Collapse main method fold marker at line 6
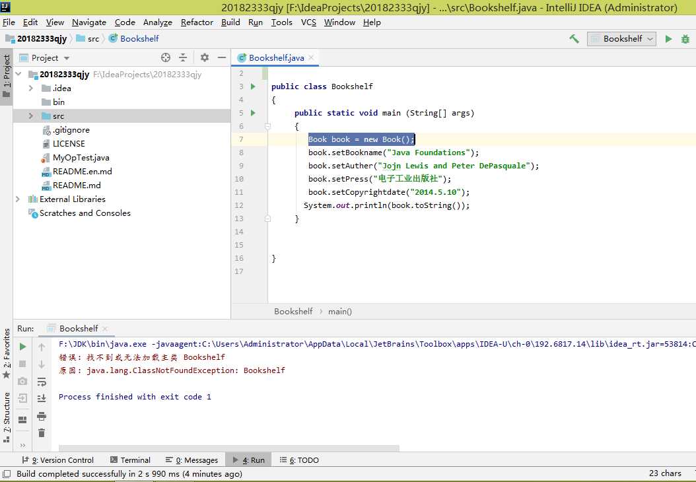The image size is (696, 482). pos(267,127)
